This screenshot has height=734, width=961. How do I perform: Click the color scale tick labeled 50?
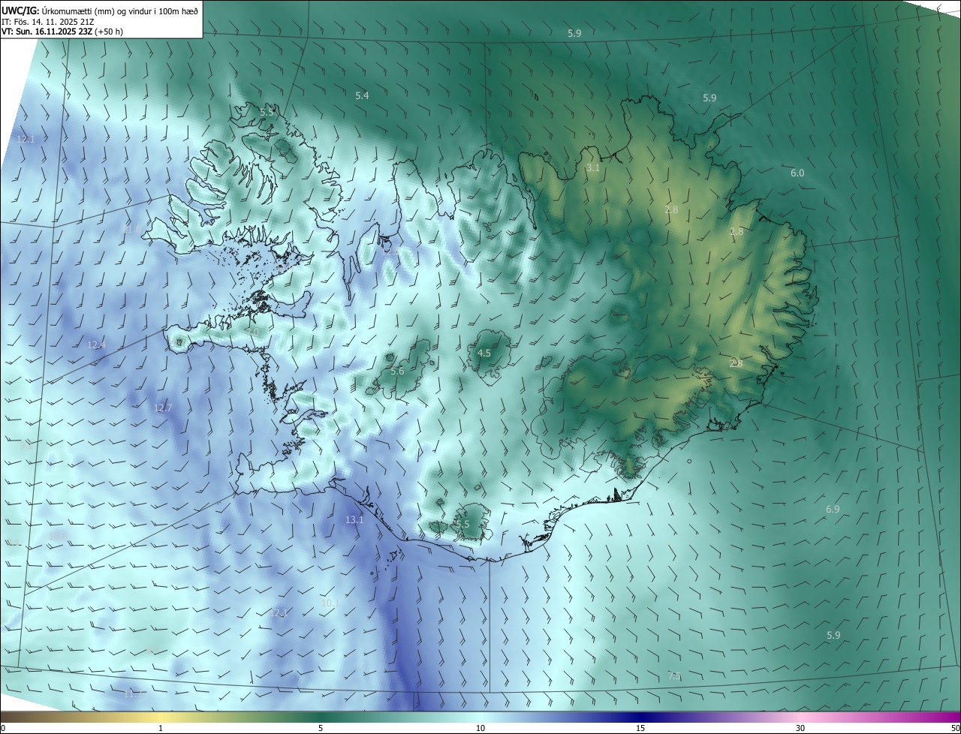(954, 728)
